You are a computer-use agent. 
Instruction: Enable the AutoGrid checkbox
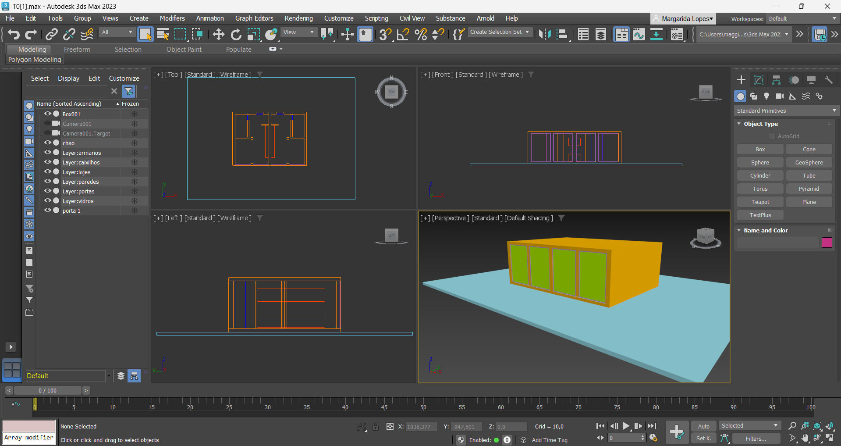coord(772,136)
